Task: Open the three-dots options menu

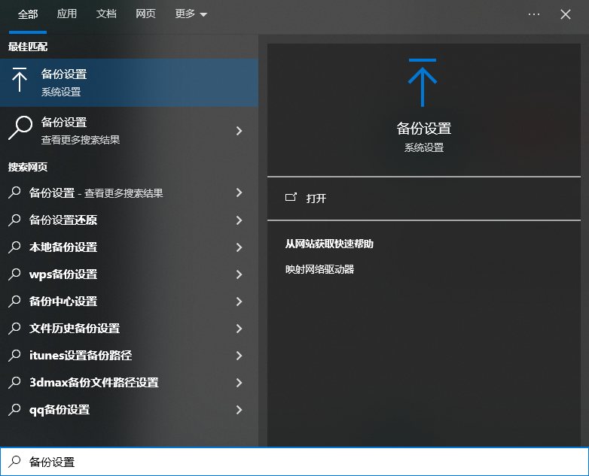Action: click(x=534, y=14)
